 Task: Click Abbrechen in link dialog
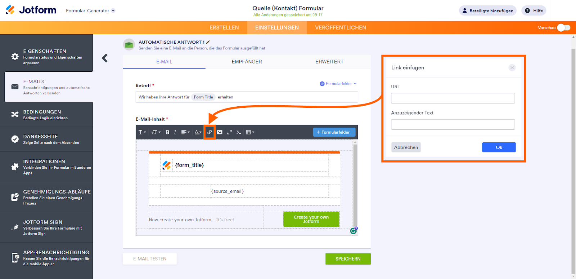click(x=406, y=147)
